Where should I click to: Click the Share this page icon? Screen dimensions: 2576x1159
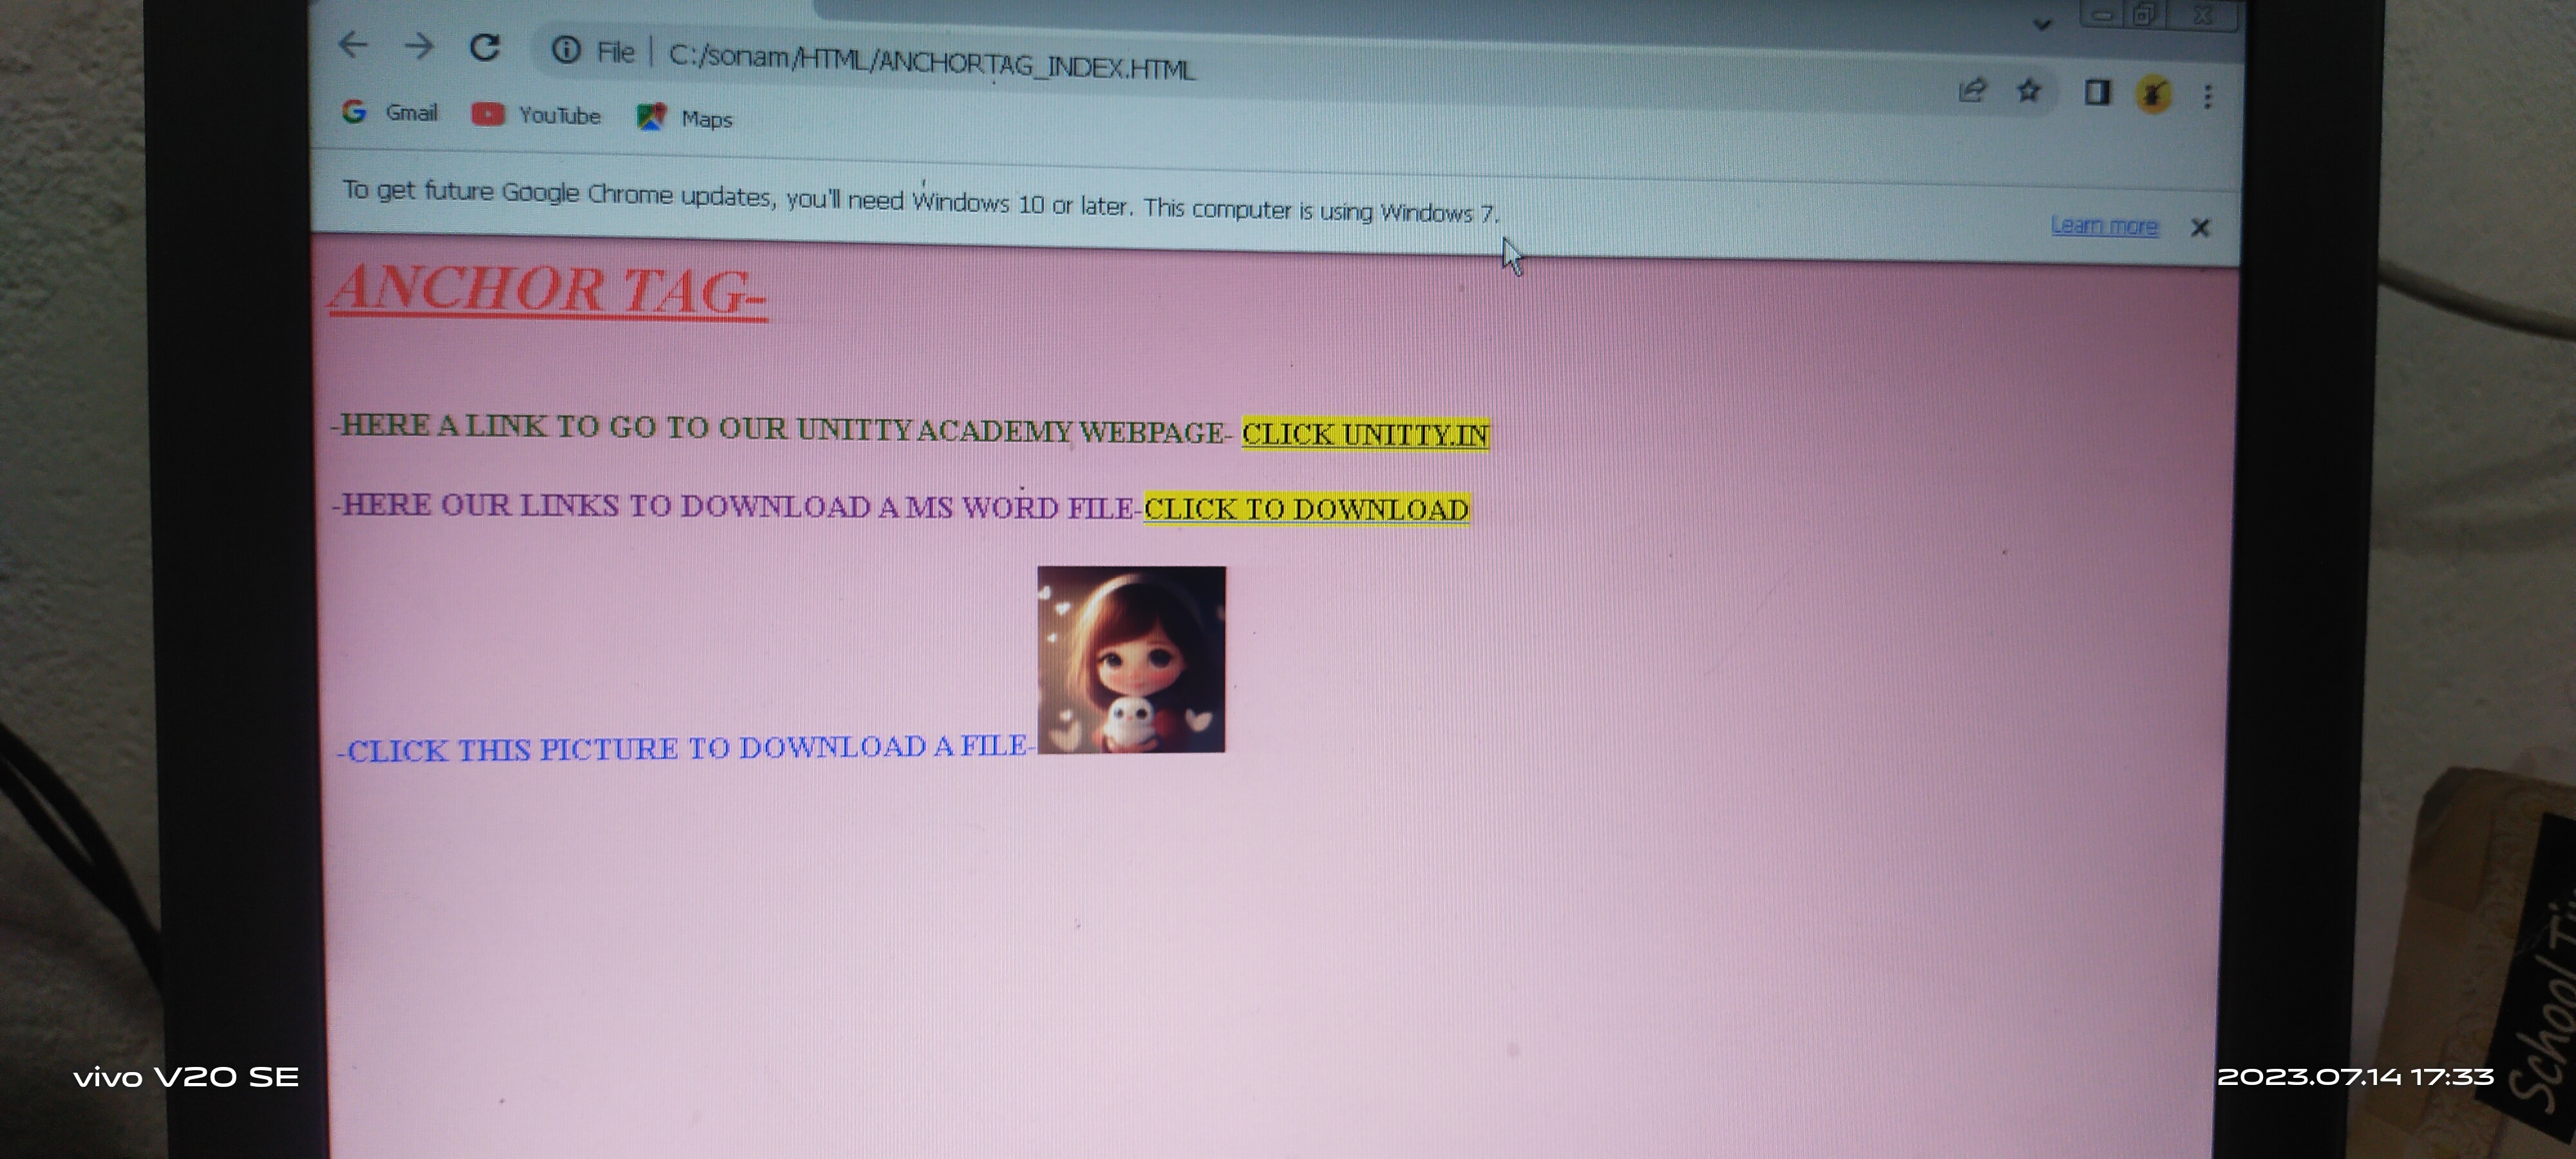[x=1971, y=91]
